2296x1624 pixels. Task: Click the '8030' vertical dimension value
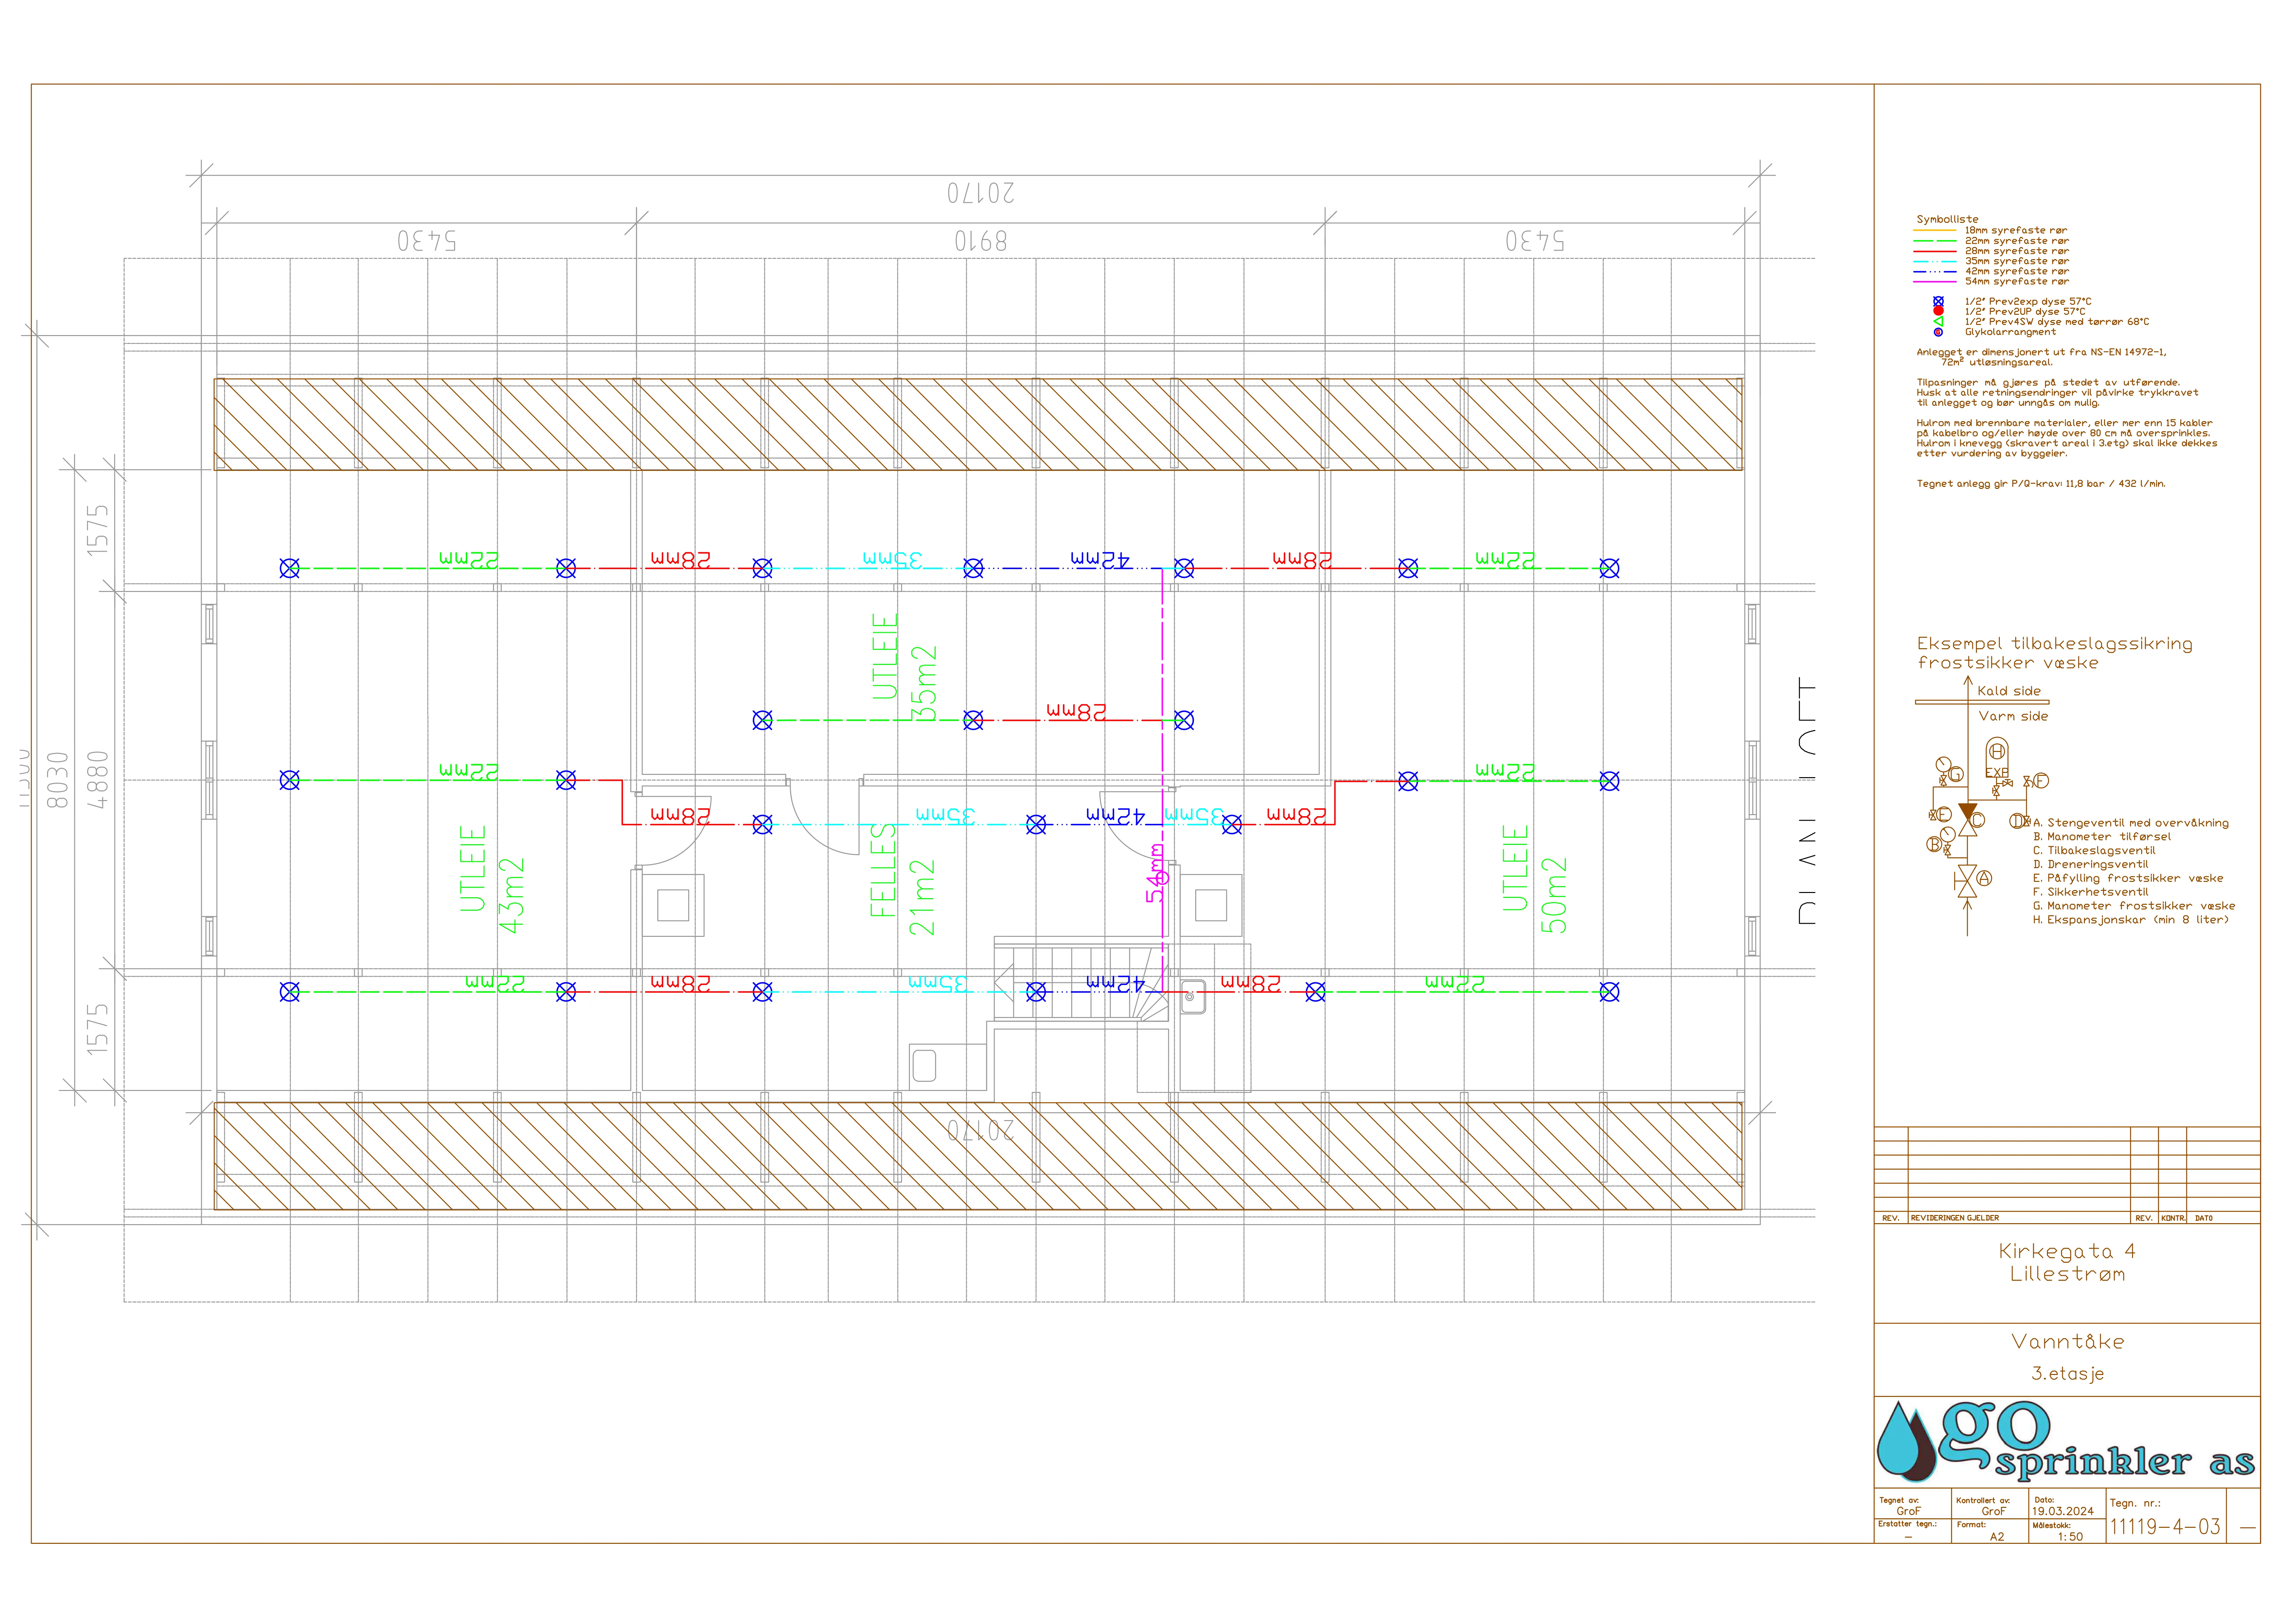coord(58,780)
